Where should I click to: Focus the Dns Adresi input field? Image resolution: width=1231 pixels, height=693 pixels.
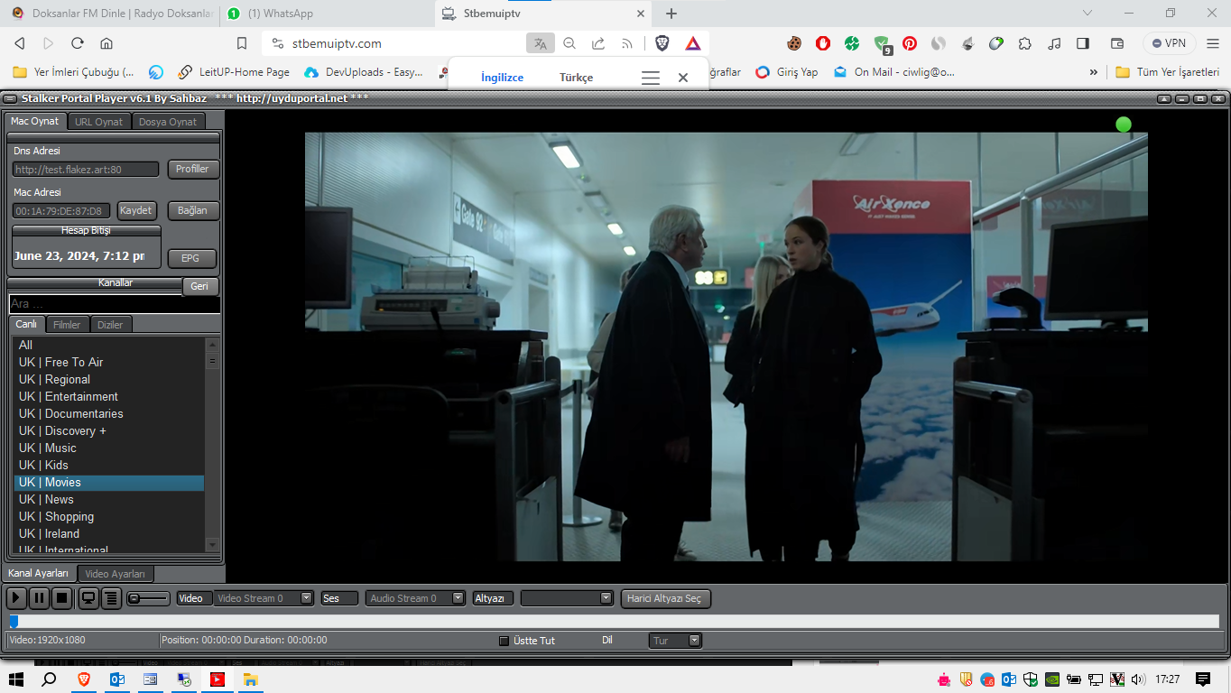(x=86, y=170)
